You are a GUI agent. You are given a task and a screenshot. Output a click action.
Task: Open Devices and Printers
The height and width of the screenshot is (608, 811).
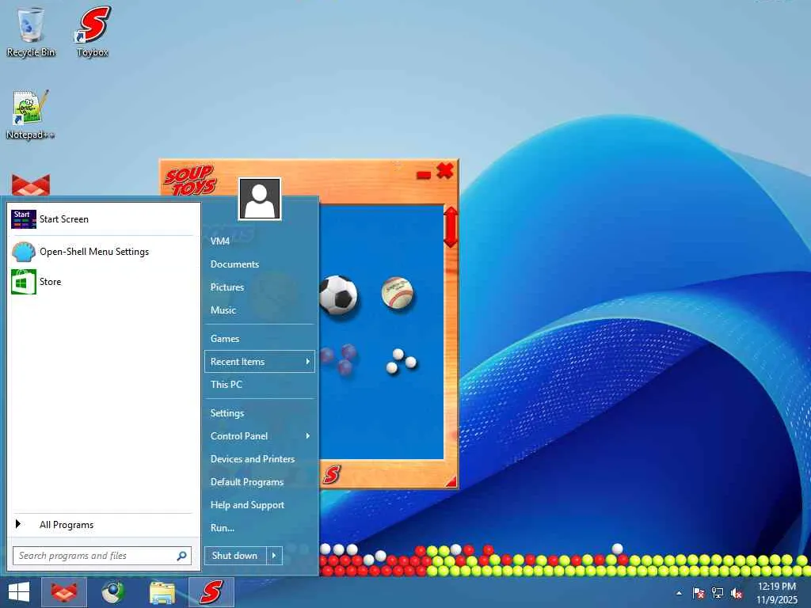pyautogui.click(x=260, y=459)
